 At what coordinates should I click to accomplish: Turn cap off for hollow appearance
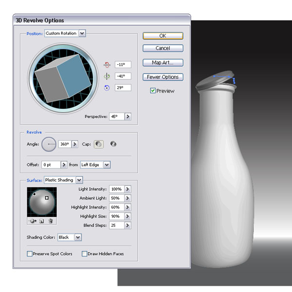tap(113, 144)
